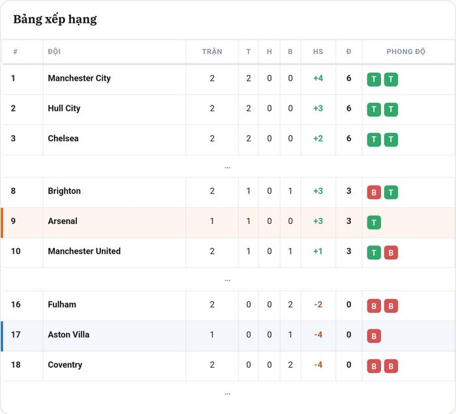Image resolution: width=456 pixels, height=414 pixels.
Task: Click Fulham's first red B form badge
Action: tap(374, 306)
